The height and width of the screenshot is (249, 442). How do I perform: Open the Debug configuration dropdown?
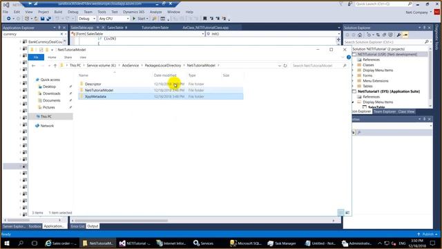tap(87, 19)
